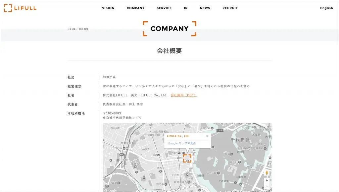Viewport: 339px width, 192px height.
Task: Open the NEWS page
Action: 205,8
